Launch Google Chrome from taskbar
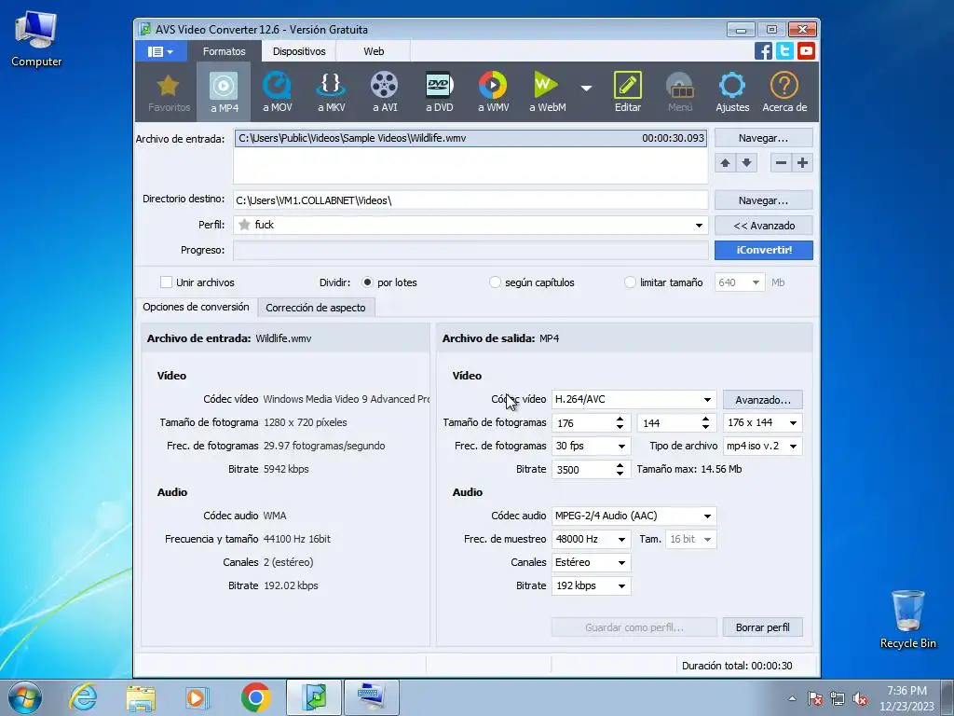 [x=256, y=697]
